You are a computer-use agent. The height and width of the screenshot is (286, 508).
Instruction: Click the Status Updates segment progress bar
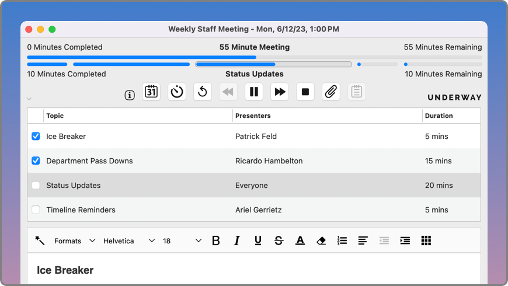[x=273, y=64]
